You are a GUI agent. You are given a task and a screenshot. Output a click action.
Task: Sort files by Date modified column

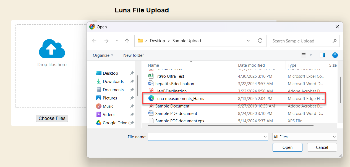click(251, 65)
